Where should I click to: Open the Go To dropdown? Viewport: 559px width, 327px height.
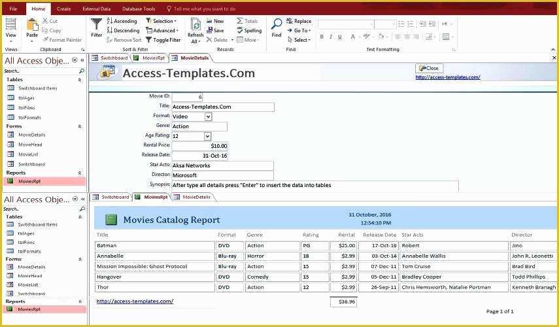(299, 31)
